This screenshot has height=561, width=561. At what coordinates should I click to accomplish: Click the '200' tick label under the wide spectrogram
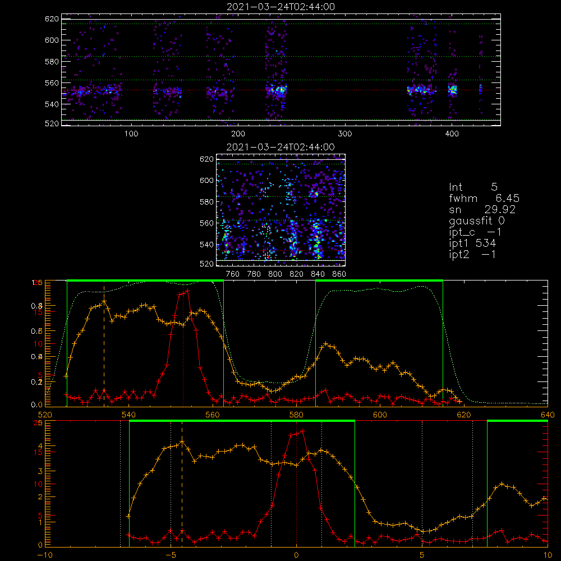click(238, 134)
